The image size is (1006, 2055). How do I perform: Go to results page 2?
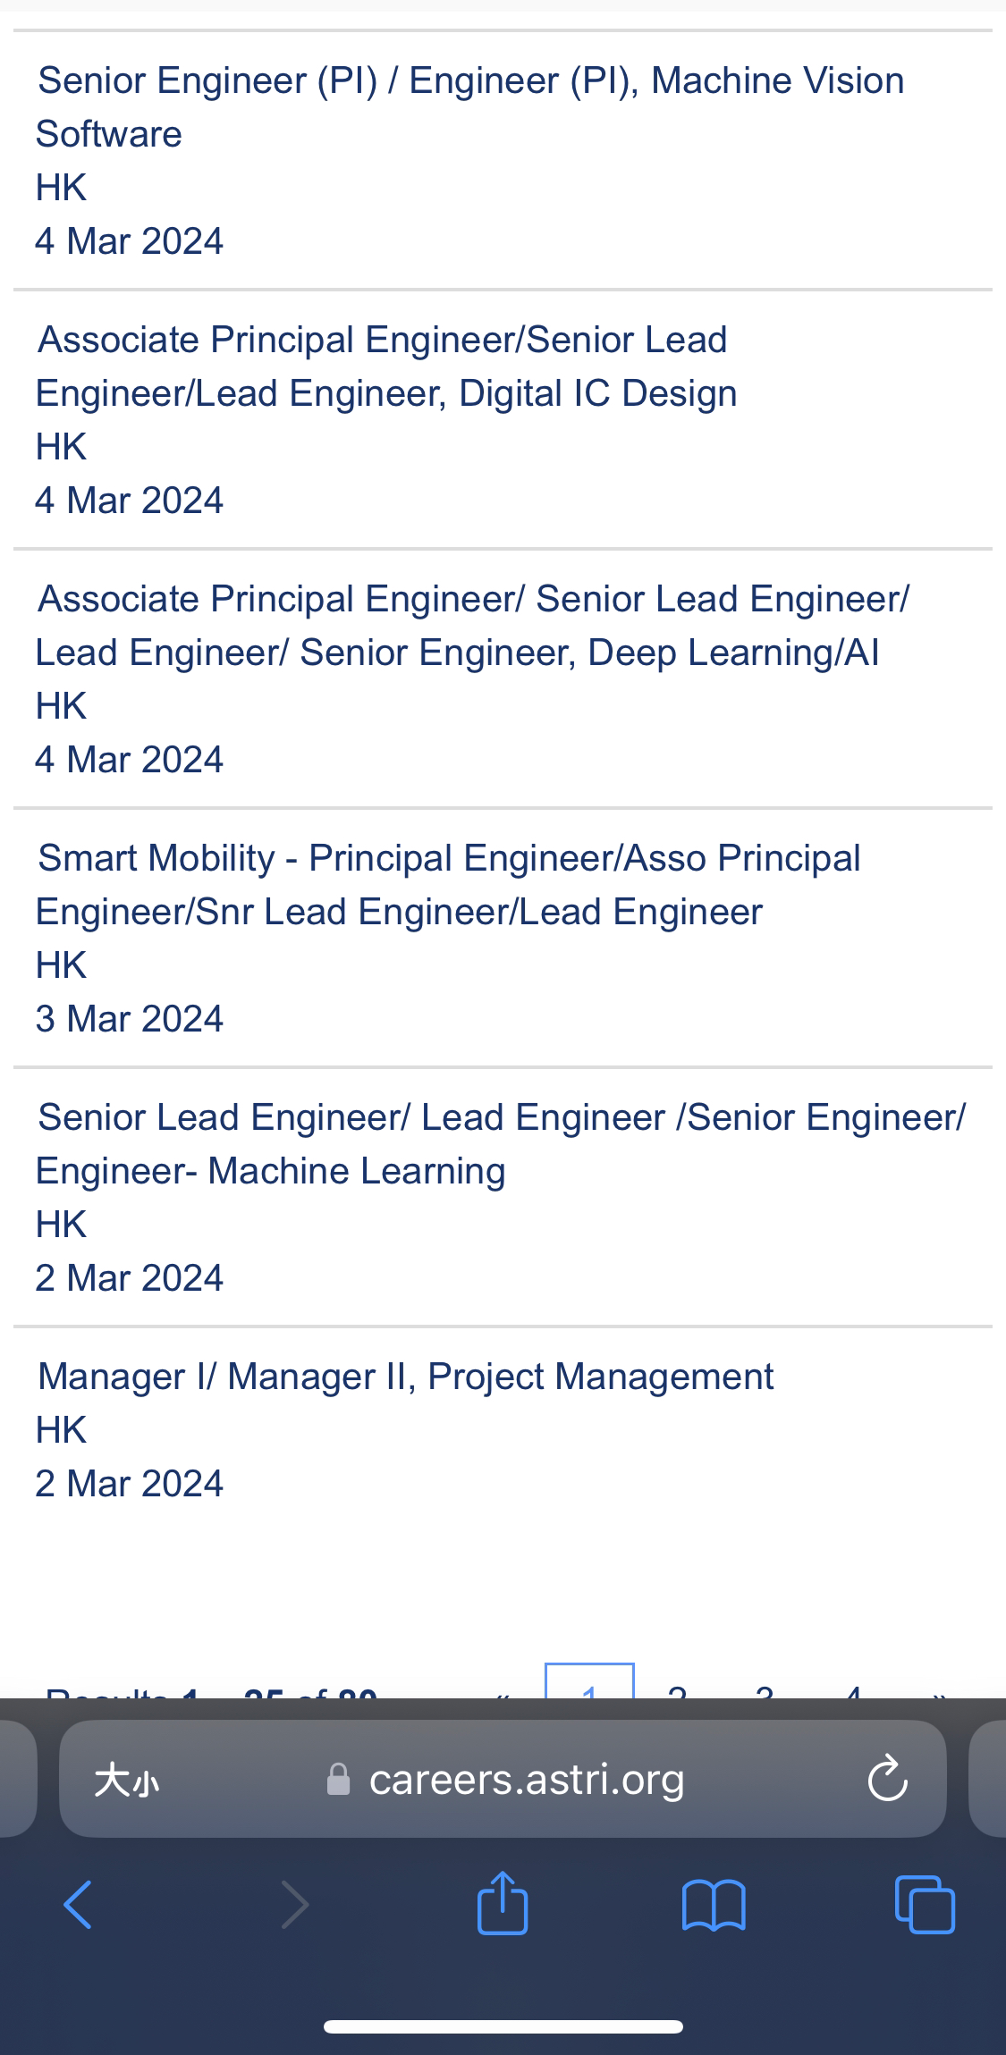tap(677, 1688)
